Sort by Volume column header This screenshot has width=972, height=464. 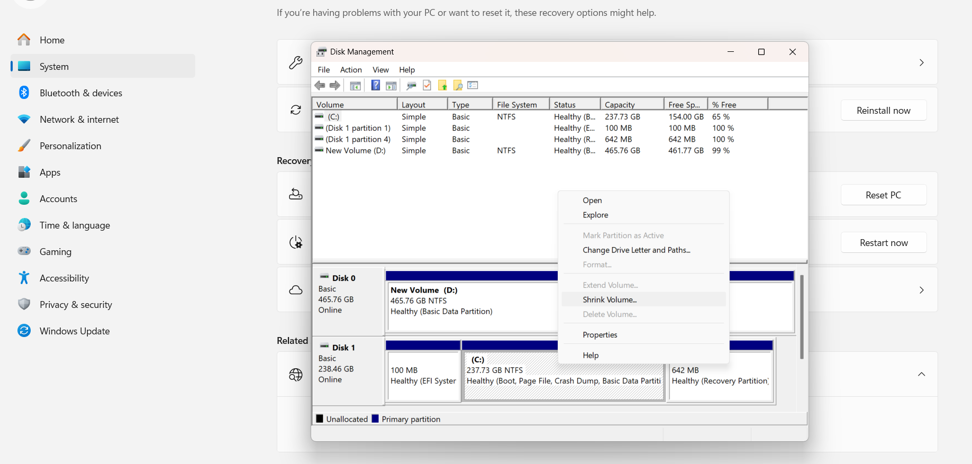point(355,104)
